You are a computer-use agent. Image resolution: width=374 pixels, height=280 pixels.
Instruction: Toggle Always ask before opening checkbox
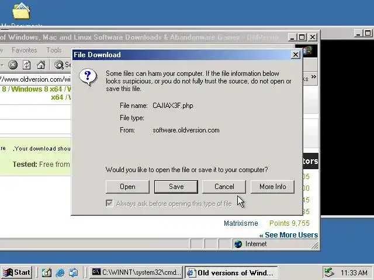[109, 204]
